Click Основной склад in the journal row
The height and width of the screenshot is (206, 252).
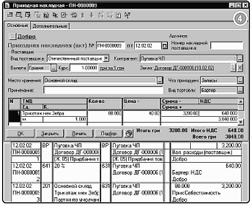(73, 186)
